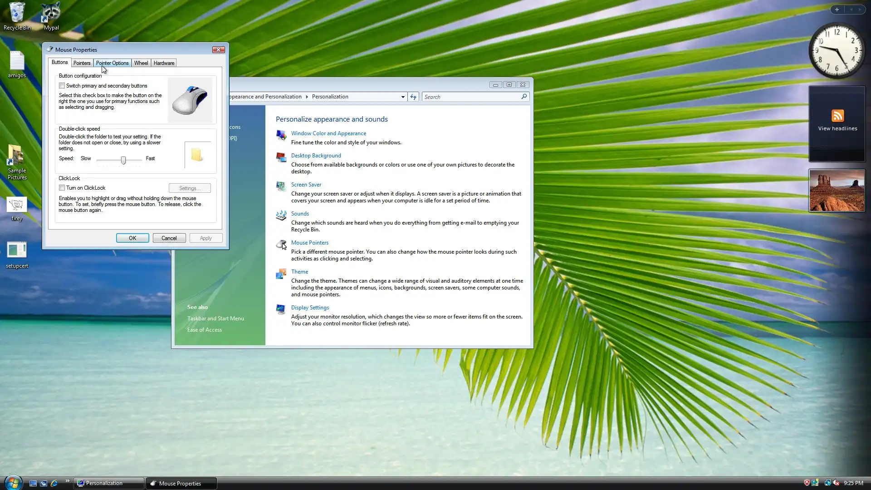This screenshot has width=871, height=490.
Task: Open the Wheel tab
Action: point(141,63)
